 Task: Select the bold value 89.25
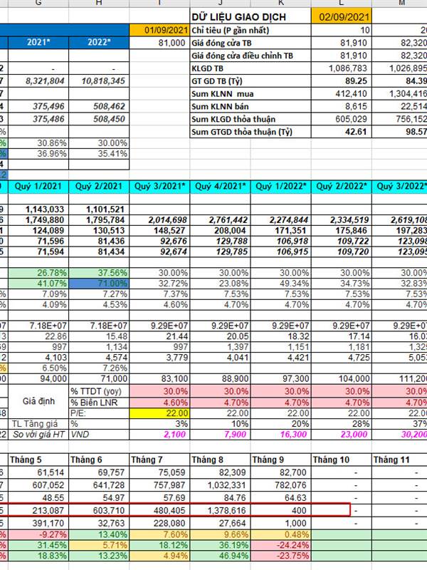coord(342,81)
